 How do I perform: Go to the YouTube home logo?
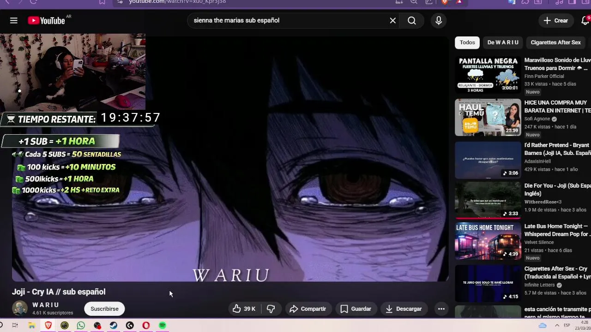point(46,20)
